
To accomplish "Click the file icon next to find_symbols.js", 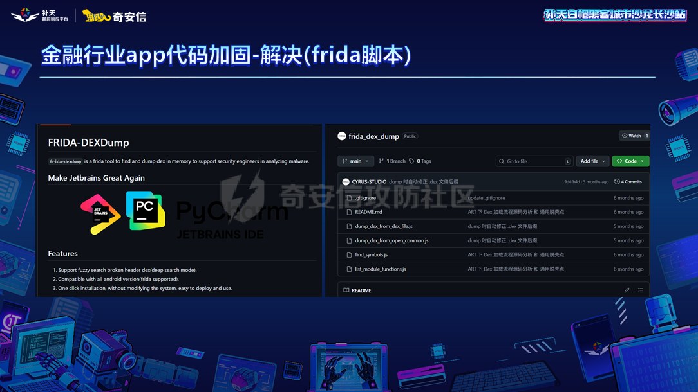I will (x=348, y=254).
